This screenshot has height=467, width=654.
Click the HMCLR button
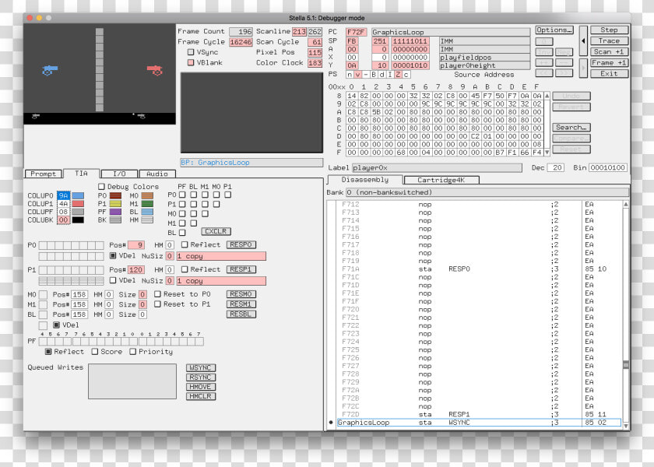pyautogui.click(x=201, y=396)
